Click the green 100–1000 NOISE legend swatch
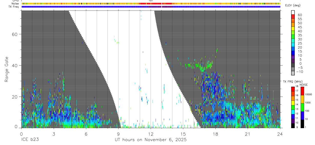 [302, 107]
